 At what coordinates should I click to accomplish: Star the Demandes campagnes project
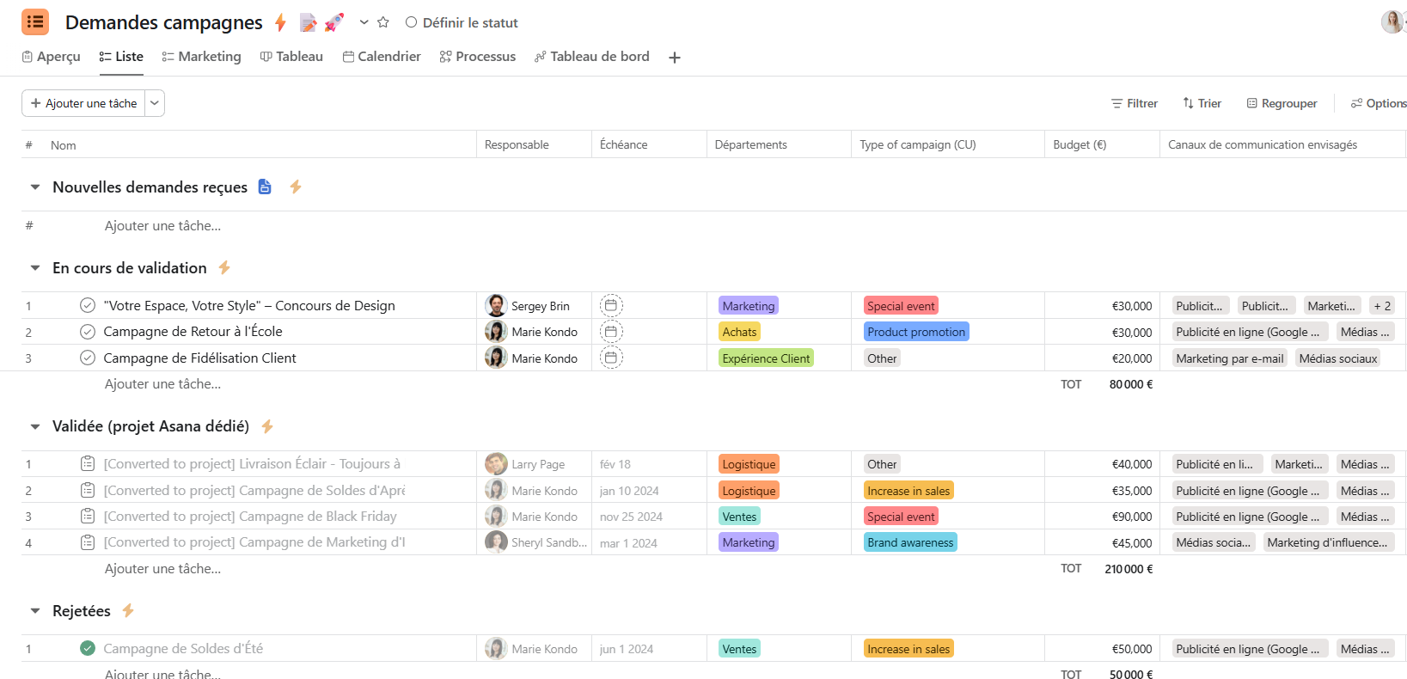point(383,22)
